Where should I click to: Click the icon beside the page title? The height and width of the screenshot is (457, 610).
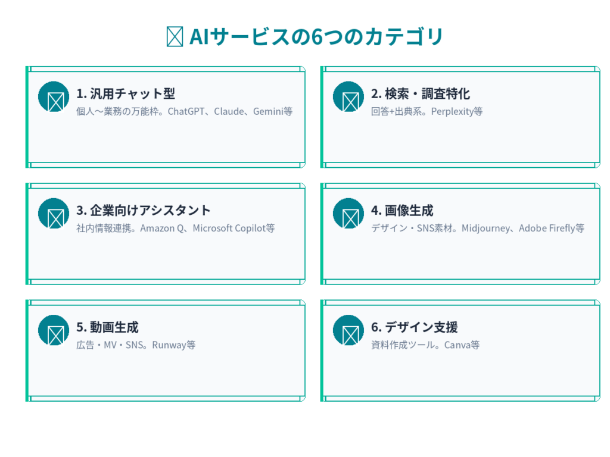point(174,37)
